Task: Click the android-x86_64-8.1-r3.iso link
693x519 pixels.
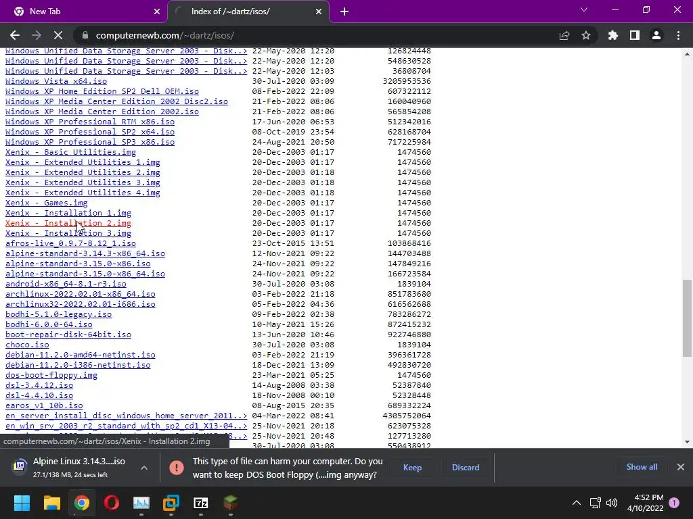Action: [x=66, y=285]
